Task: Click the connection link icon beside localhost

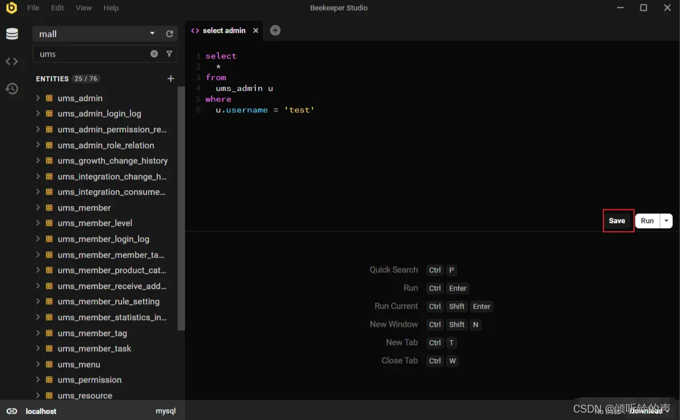Action: 12,411
